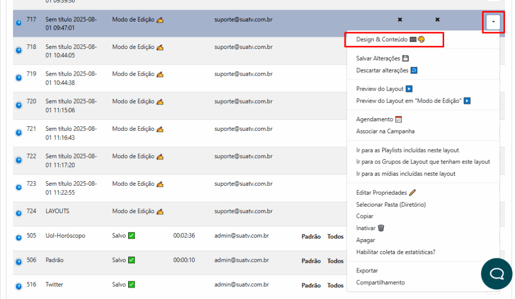515x299 pixels.
Task: Choose Exportar in the context menu
Action: click(367, 271)
